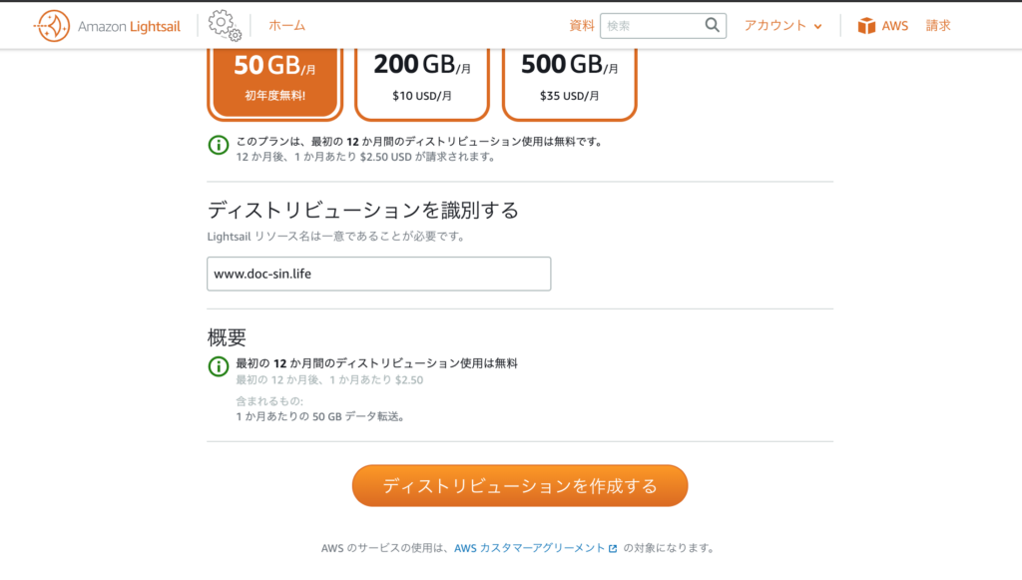Open the 請求 billing link

tap(938, 25)
